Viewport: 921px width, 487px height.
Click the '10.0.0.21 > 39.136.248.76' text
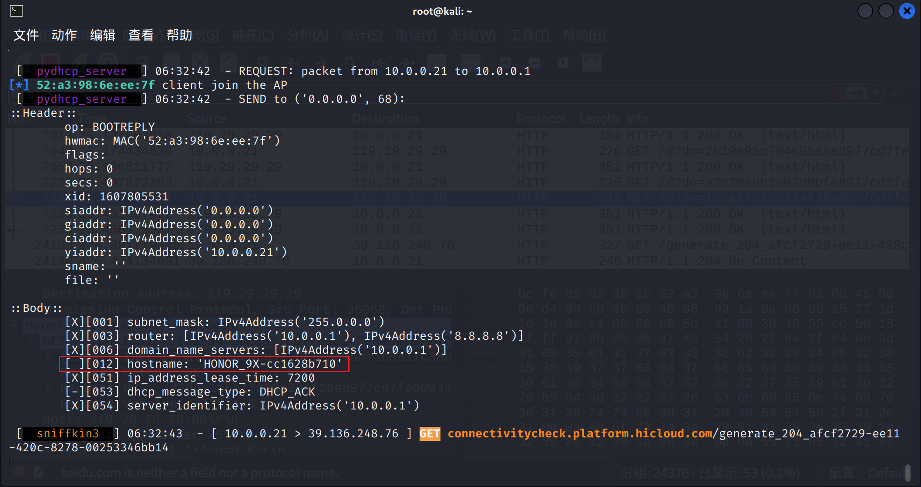tap(312, 433)
